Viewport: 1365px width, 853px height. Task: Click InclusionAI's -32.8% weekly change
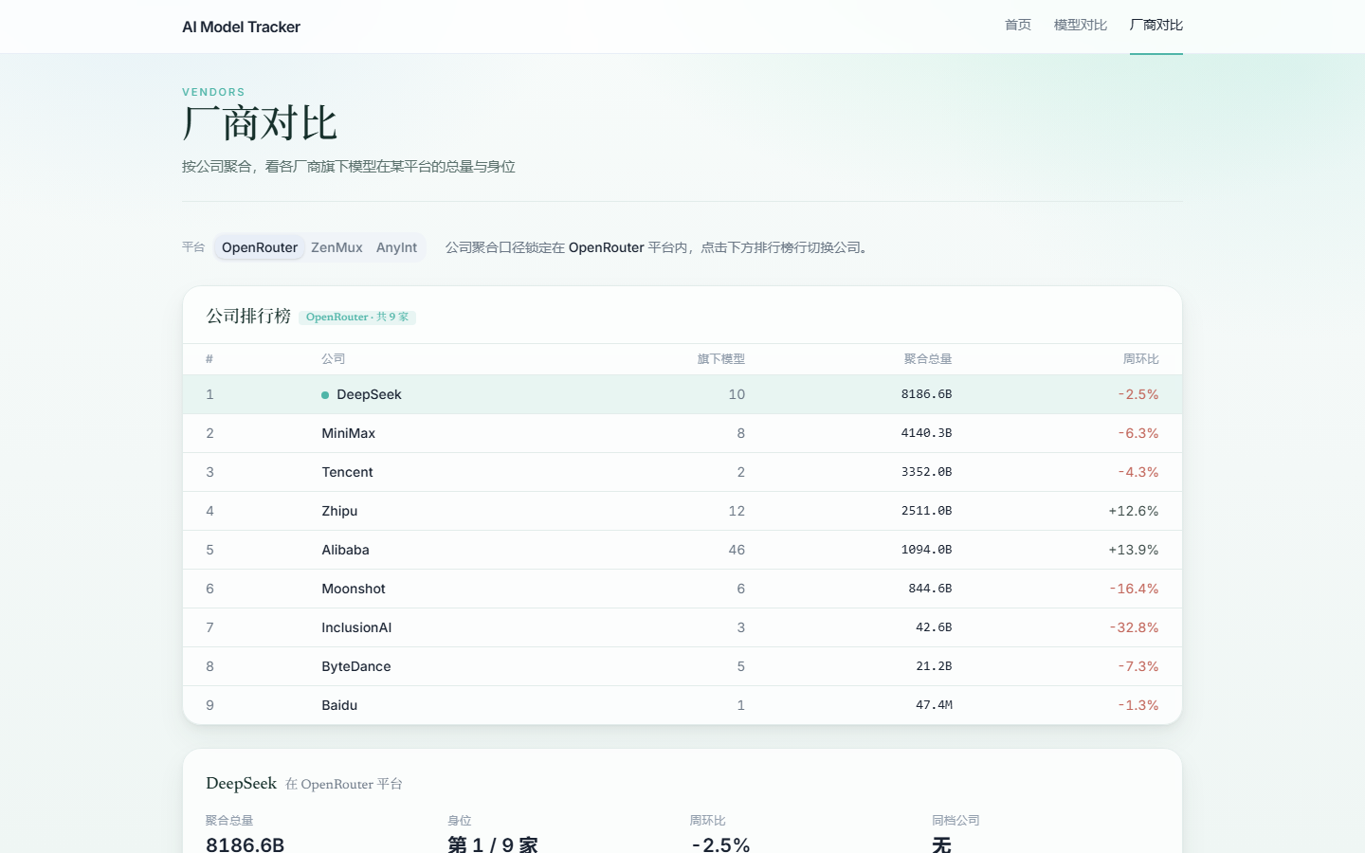[x=1134, y=627]
